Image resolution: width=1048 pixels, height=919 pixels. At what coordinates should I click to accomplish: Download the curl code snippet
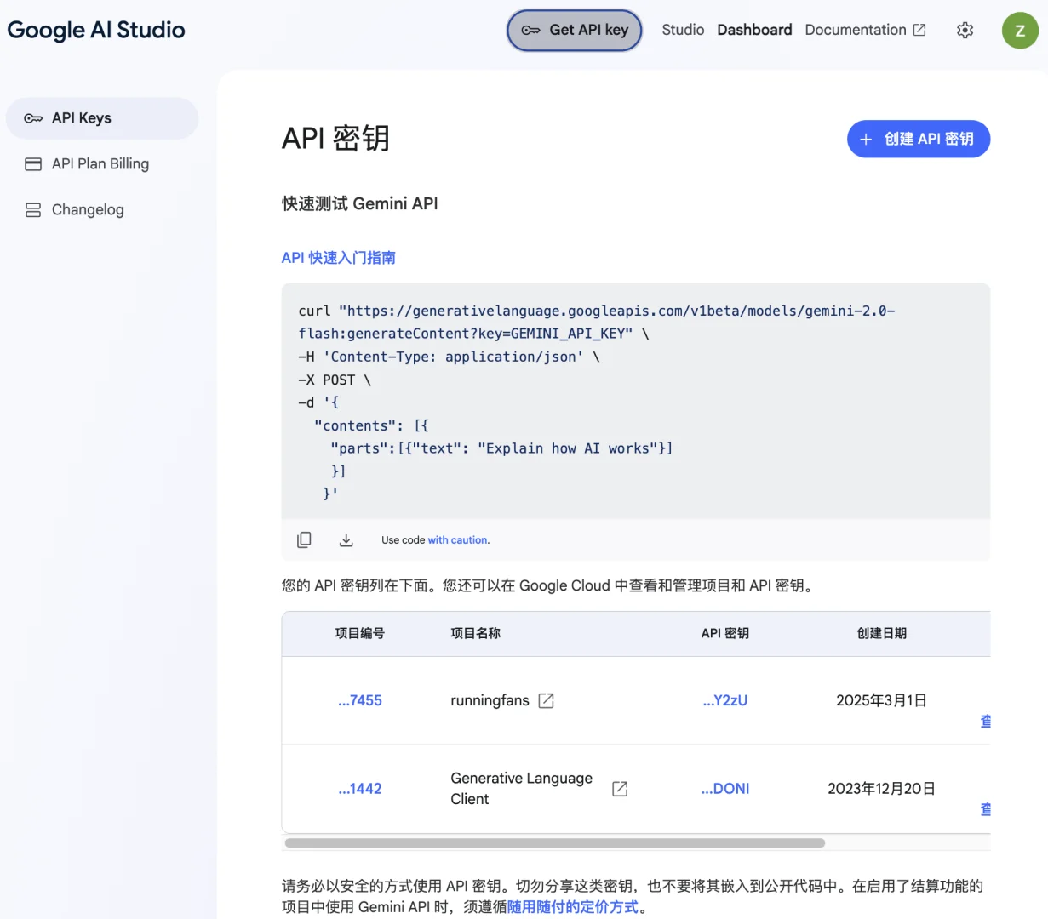346,539
